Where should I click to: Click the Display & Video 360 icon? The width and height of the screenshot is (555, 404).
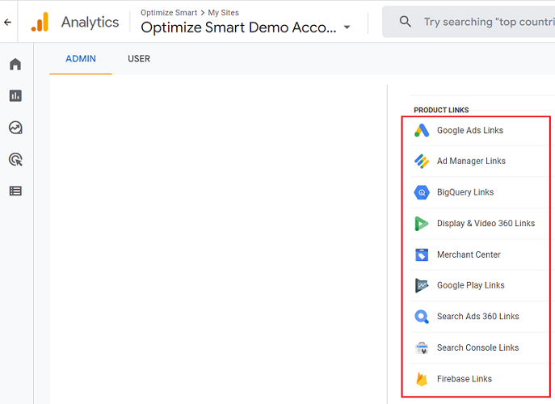click(421, 224)
